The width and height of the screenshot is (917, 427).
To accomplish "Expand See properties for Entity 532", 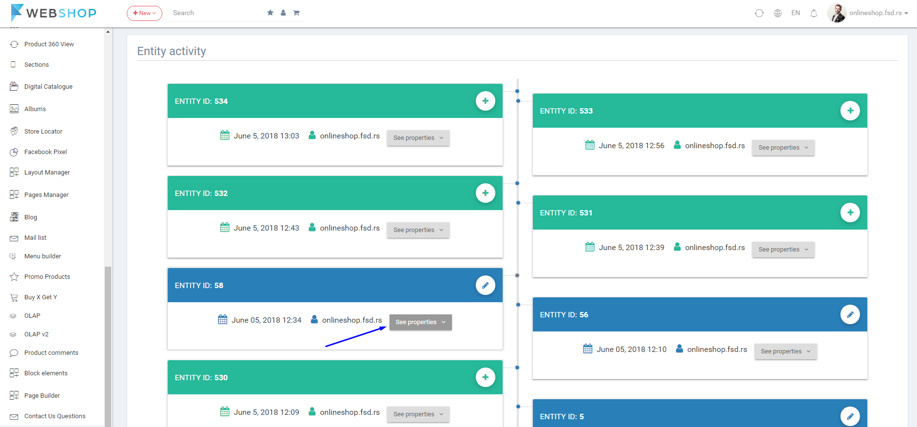I will point(418,230).
